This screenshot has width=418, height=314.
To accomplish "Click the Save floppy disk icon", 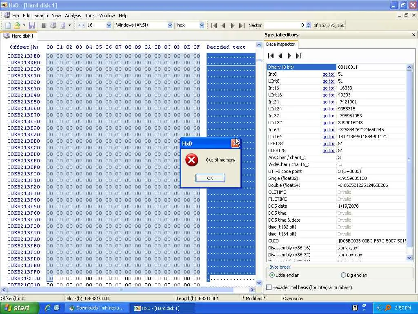I will (32, 25).
